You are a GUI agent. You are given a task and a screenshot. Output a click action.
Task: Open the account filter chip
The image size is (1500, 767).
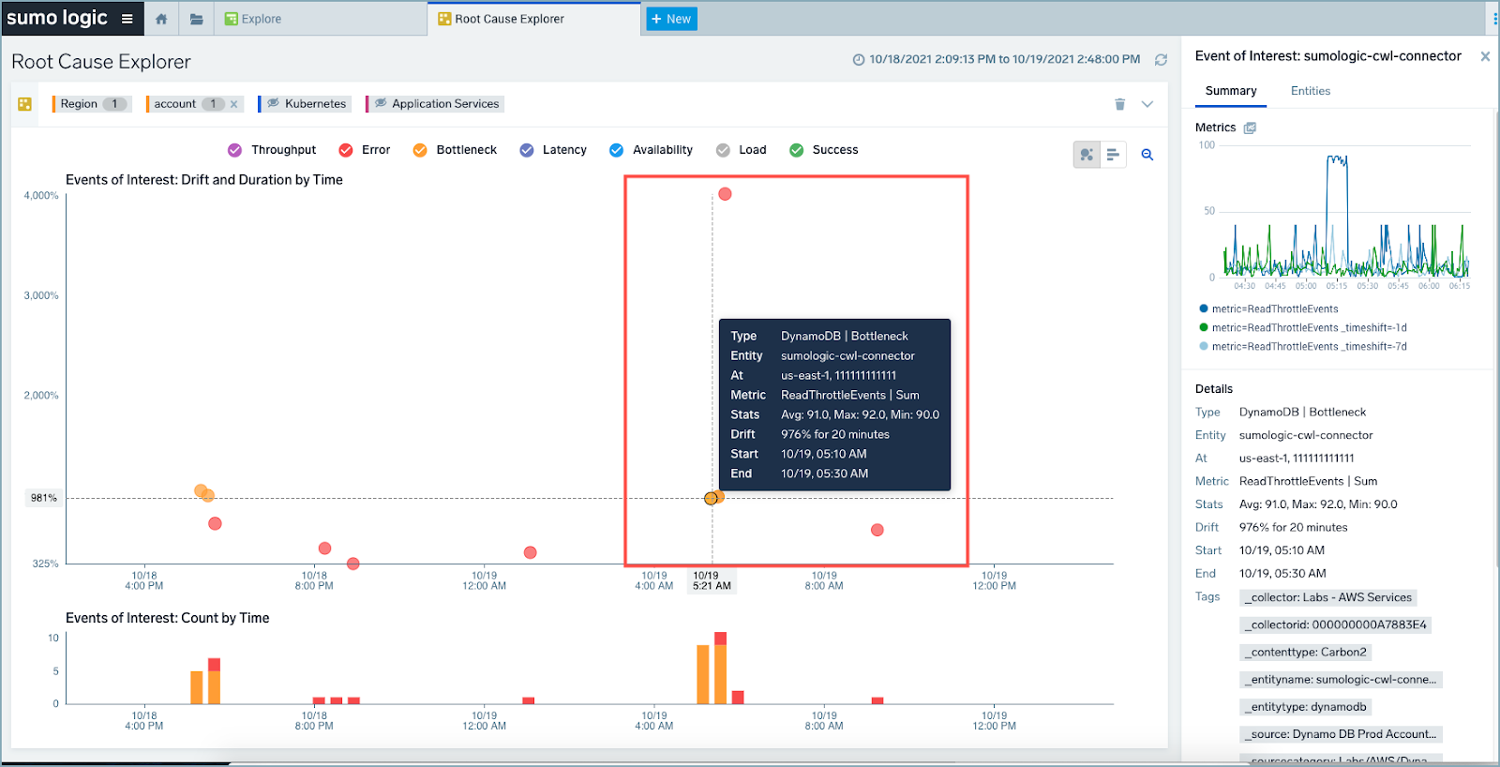point(186,104)
